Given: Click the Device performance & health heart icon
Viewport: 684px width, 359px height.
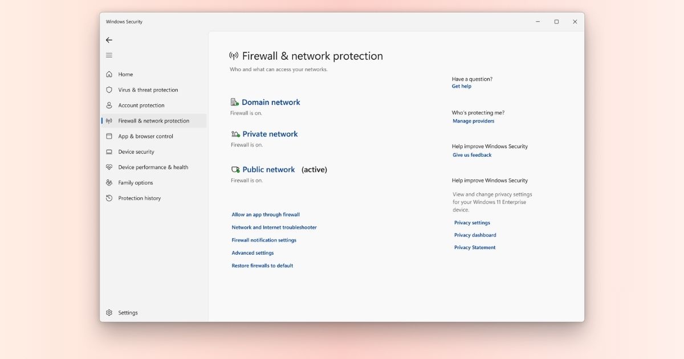Looking at the screenshot, I should [x=109, y=167].
